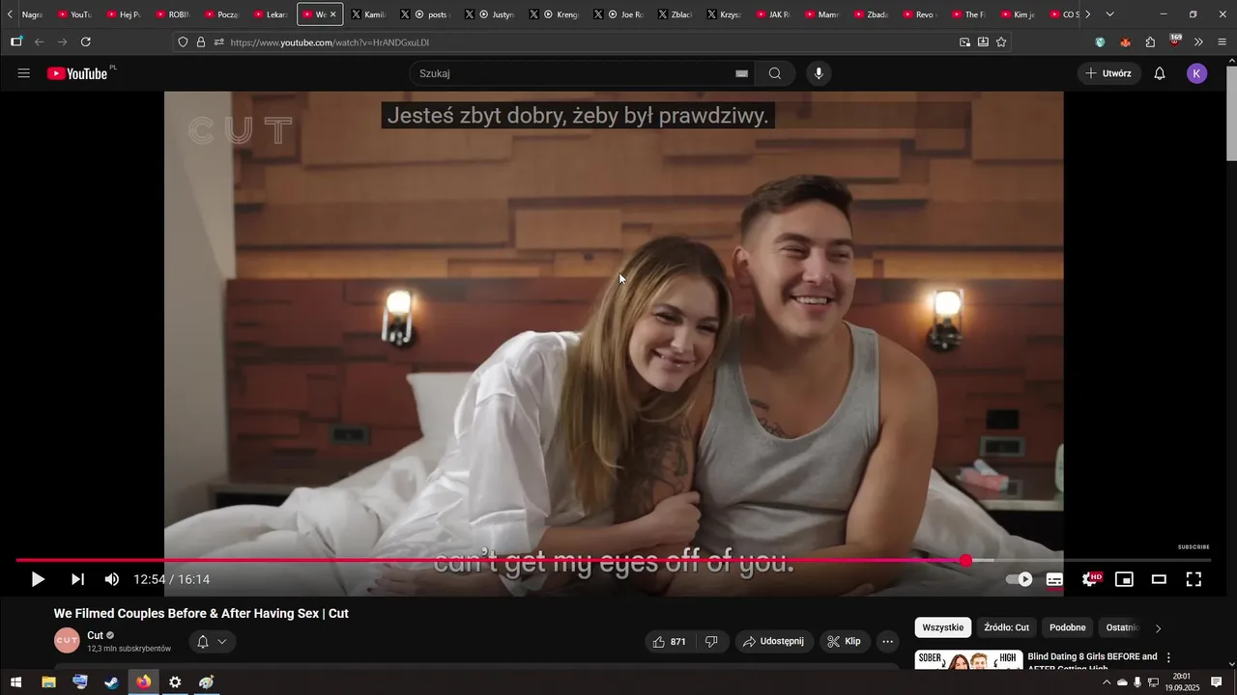Select the Źródło: Cut chip
The height and width of the screenshot is (695, 1237).
1006,627
